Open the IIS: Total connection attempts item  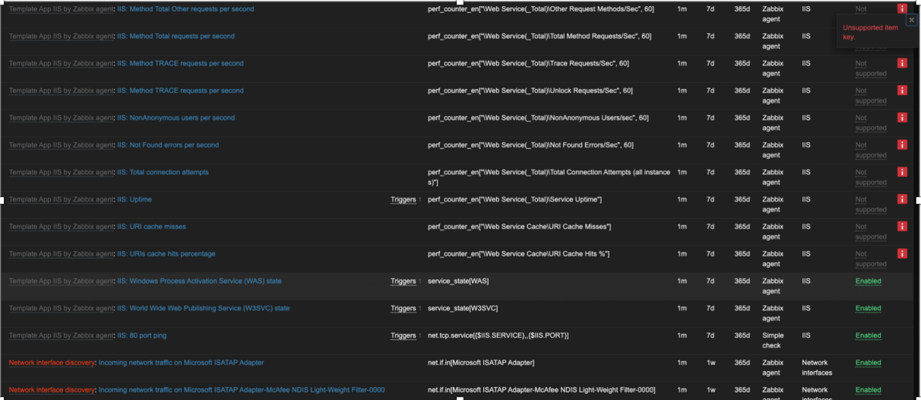163,173
